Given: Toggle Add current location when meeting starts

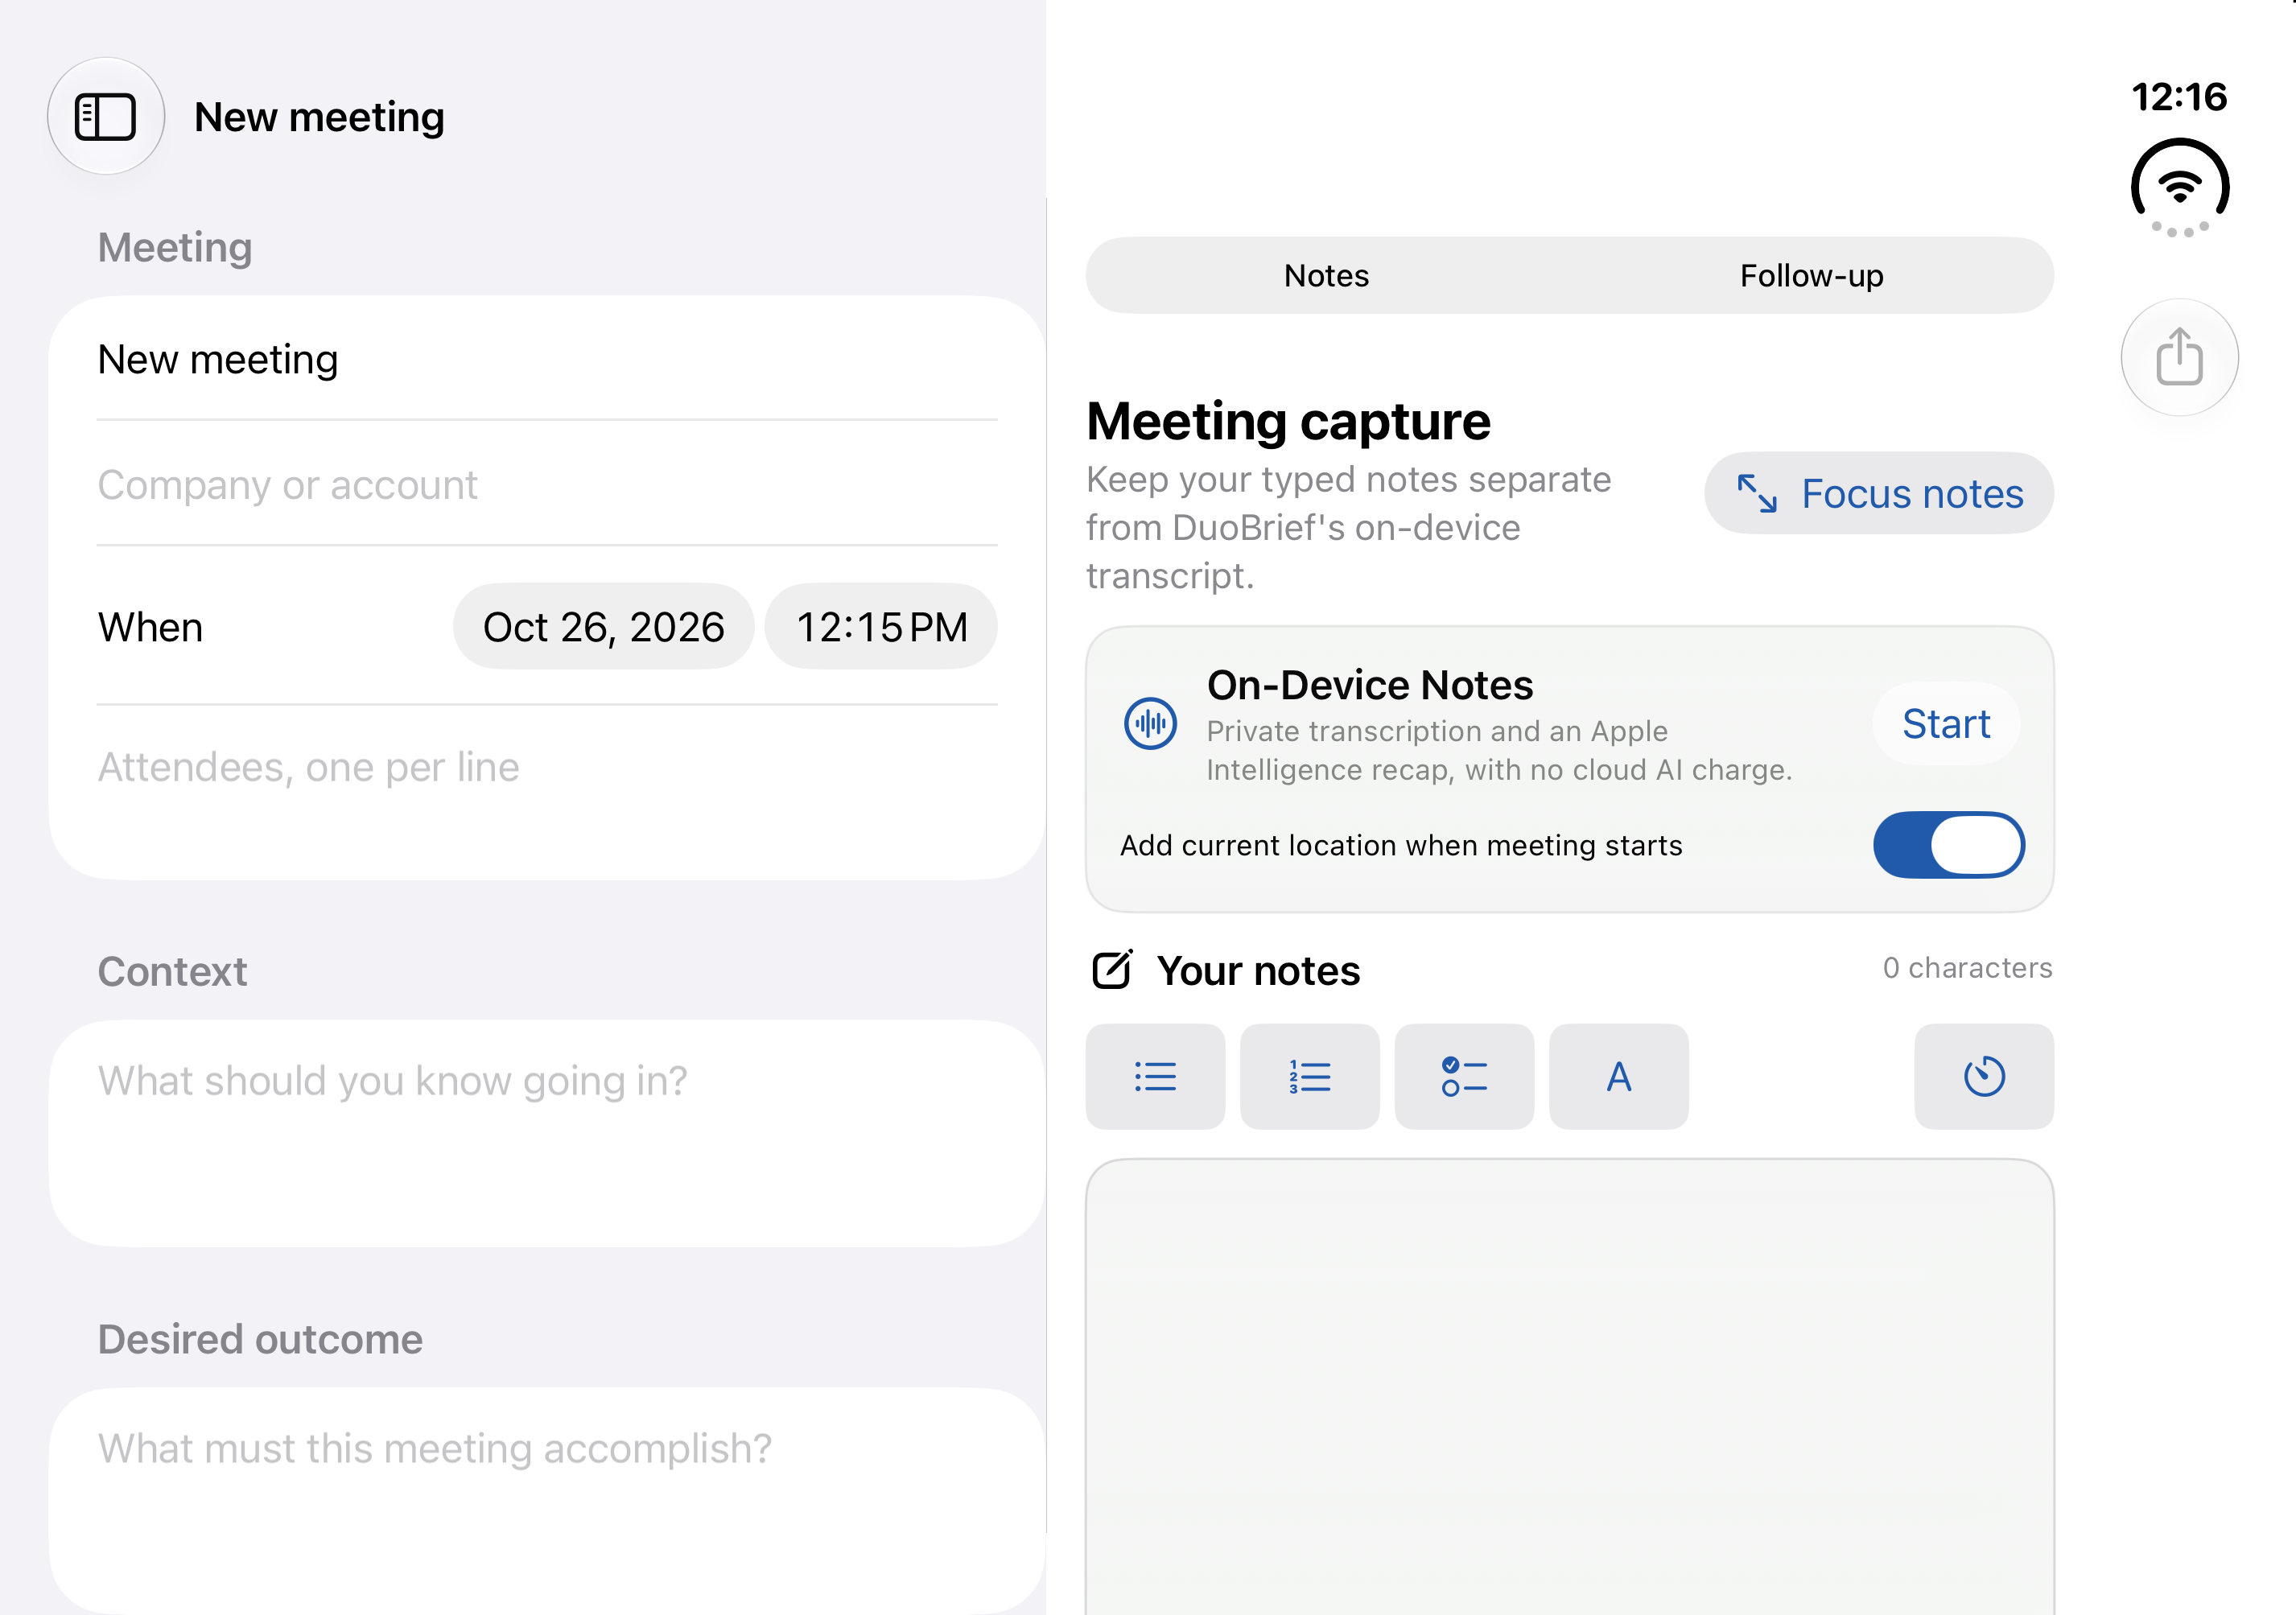Looking at the screenshot, I should [1949, 845].
